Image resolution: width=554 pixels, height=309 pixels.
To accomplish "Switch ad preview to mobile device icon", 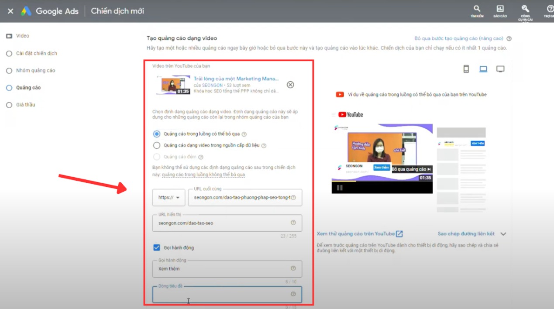I will tap(466, 69).
